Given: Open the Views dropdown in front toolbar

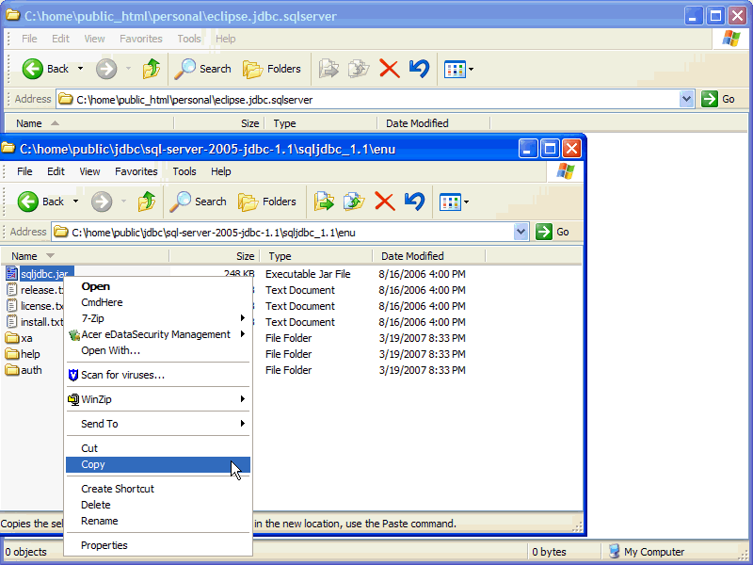Looking at the screenshot, I should [455, 202].
